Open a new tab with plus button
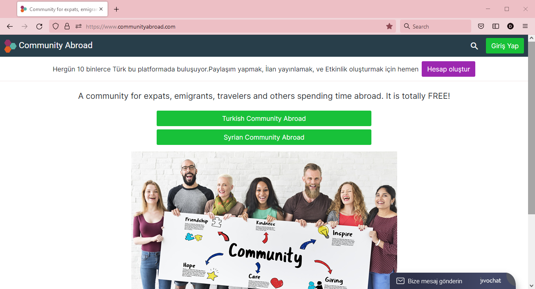 [x=117, y=9]
